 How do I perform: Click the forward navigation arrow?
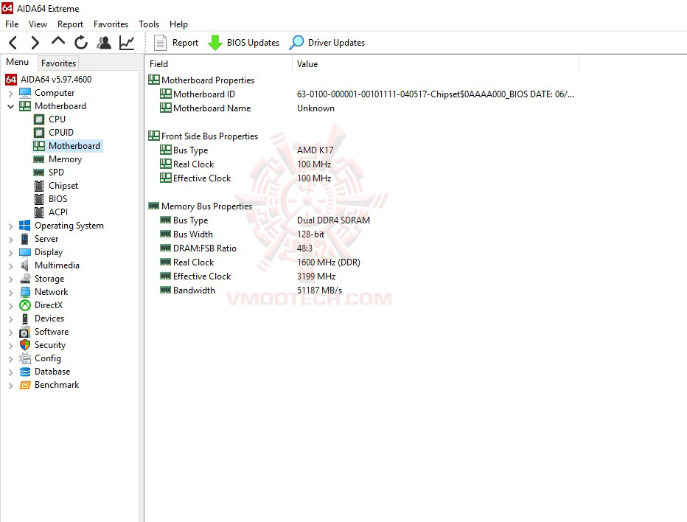point(34,42)
